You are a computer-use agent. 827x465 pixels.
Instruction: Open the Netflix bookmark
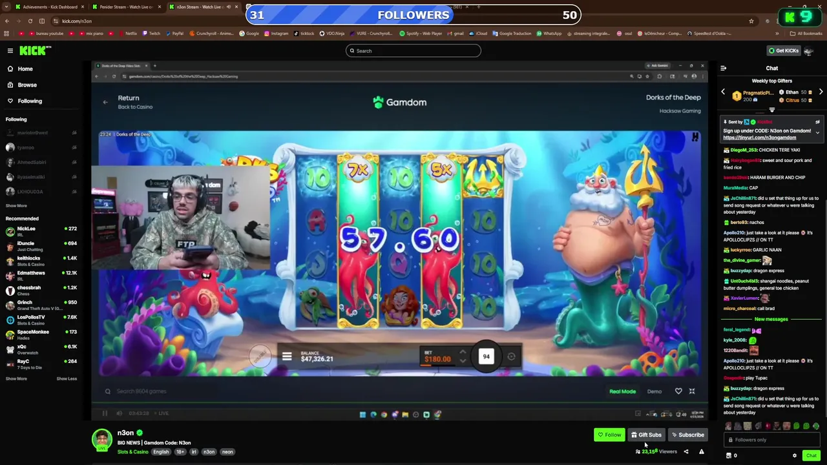(127, 34)
